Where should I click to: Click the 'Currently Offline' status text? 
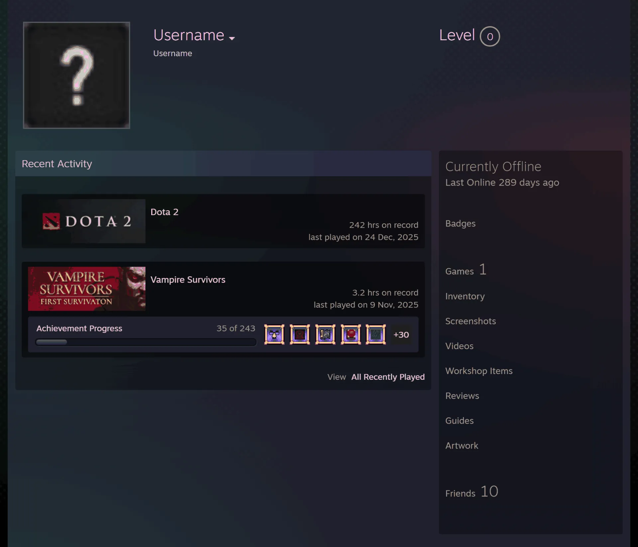click(493, 167)
